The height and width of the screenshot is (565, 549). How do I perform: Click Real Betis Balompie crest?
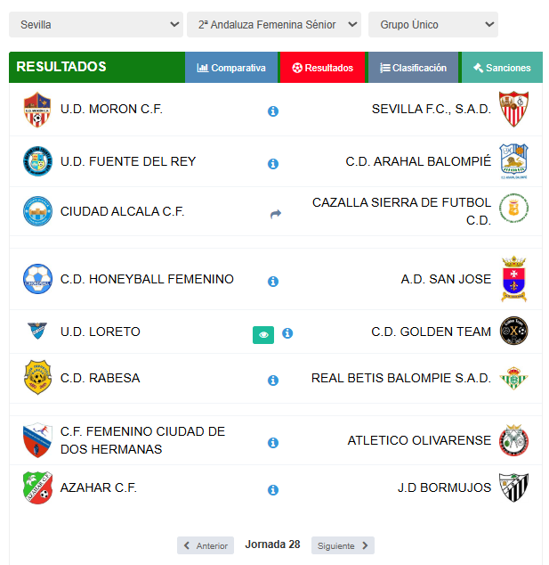point(513,379)
